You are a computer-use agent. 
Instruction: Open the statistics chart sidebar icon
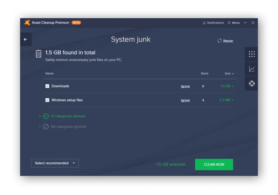pos(252,69)
